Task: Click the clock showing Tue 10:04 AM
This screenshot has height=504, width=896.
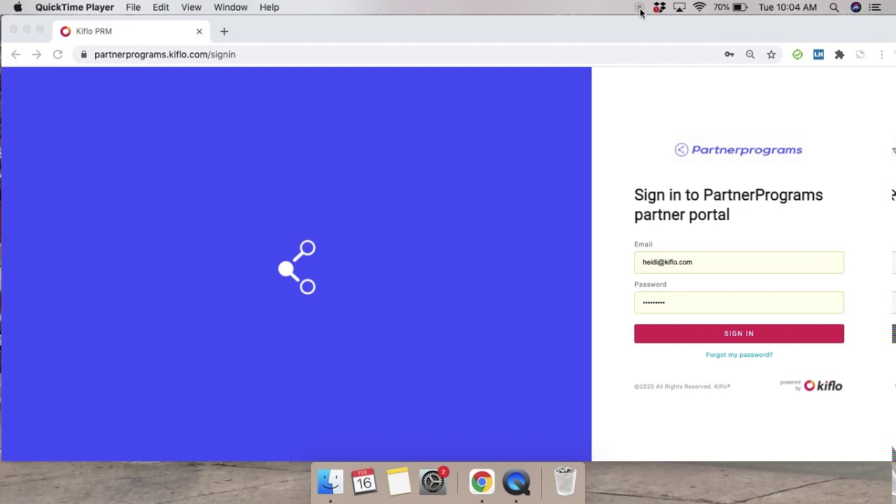Action: click(787, 7)
